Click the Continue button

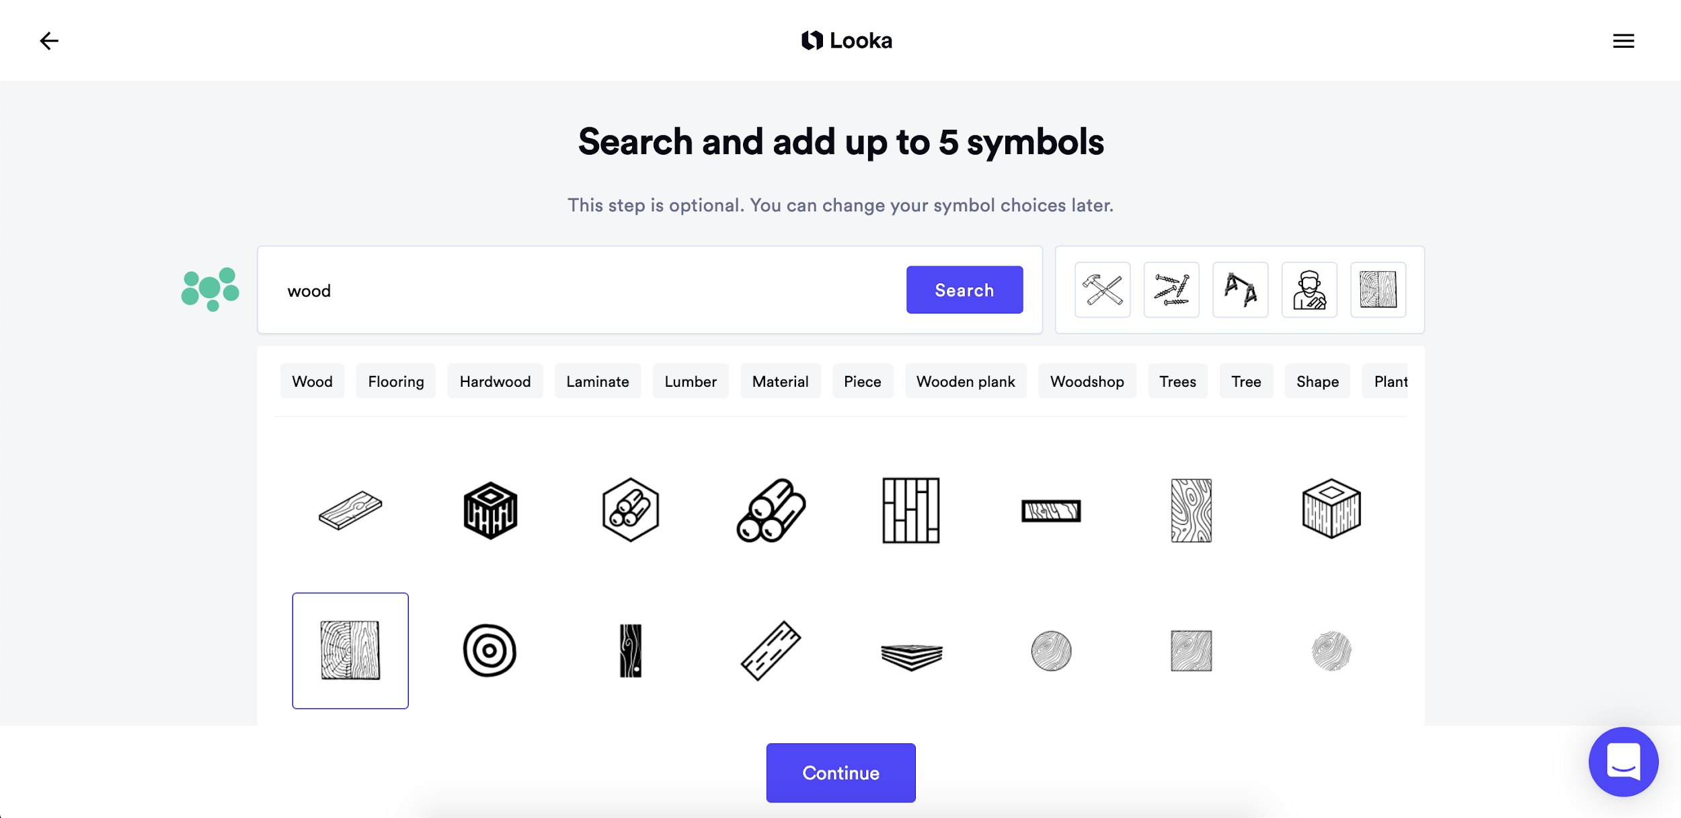pos(840,772)
